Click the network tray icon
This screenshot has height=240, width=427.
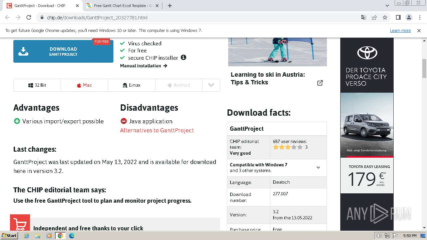[387, 236]
